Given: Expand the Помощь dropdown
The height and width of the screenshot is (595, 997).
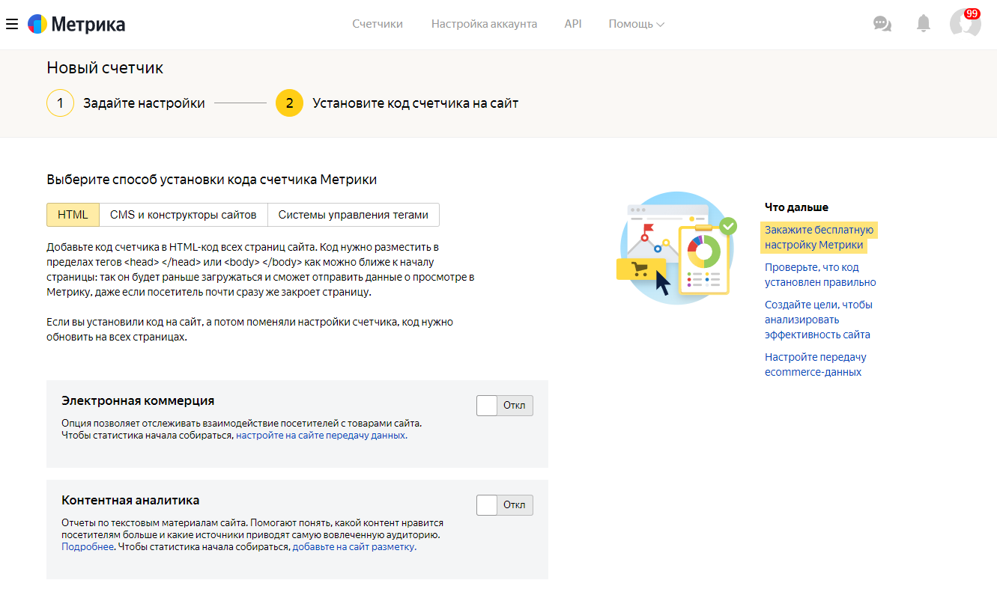Looking at the screenshot, I should 636,24.
